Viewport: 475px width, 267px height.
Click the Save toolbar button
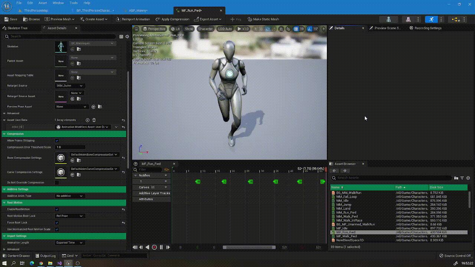[x=10, y=19]
